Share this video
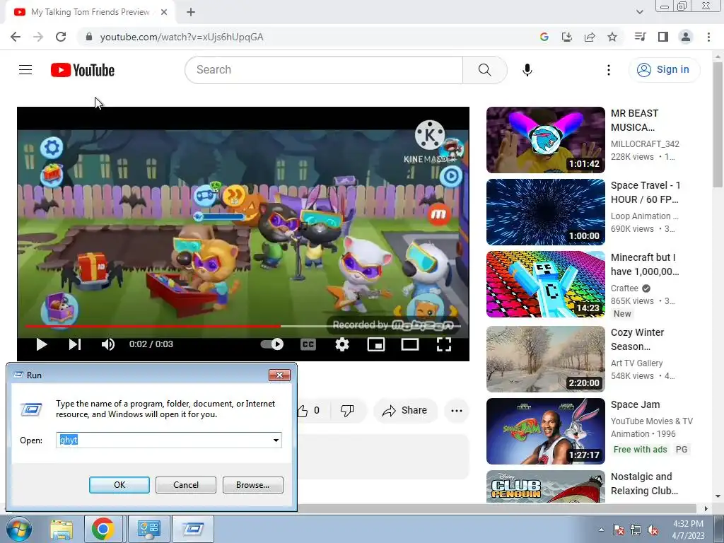This screenshot has width=724, height=543. coord(405,411)
